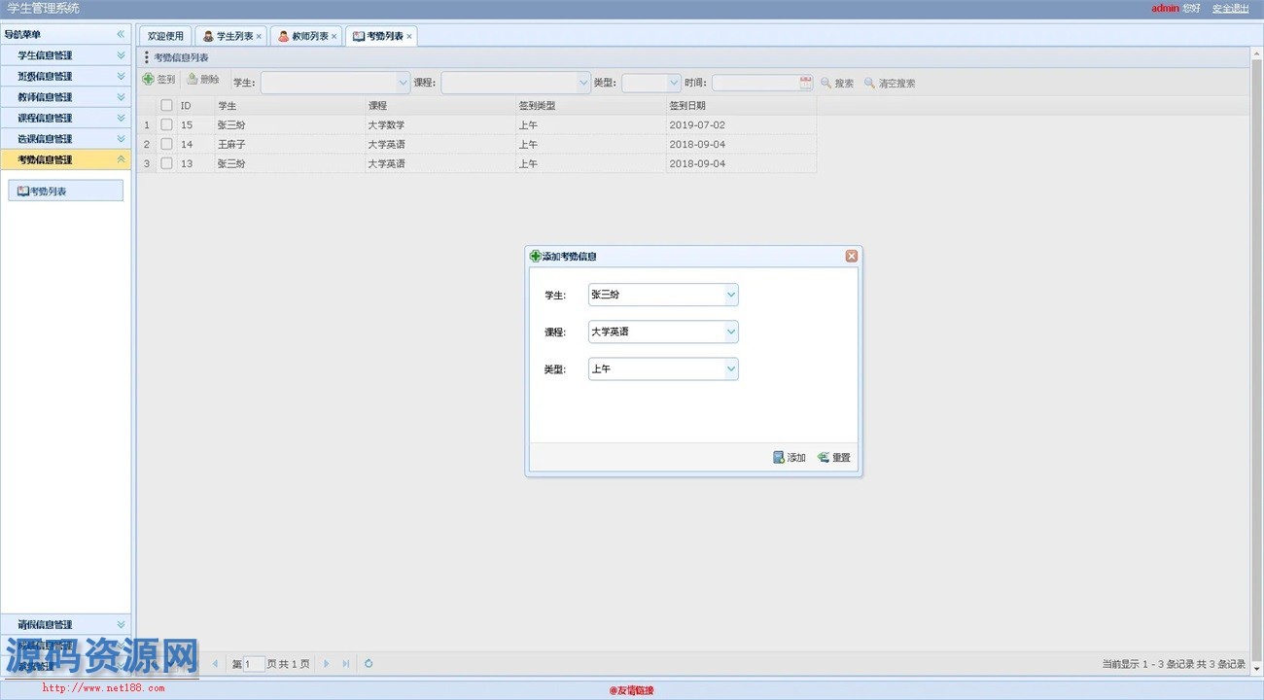Open the calendar picker in 时间 field
This screenshot has width=1264, height=700.
[806, 84]
